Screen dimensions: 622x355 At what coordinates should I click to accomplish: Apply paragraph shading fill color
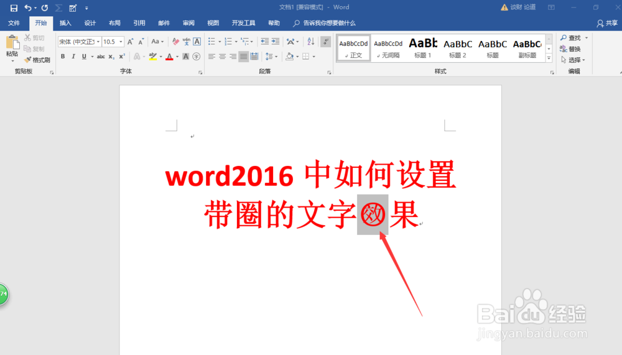pyautogui.click(x=290, y=57)
